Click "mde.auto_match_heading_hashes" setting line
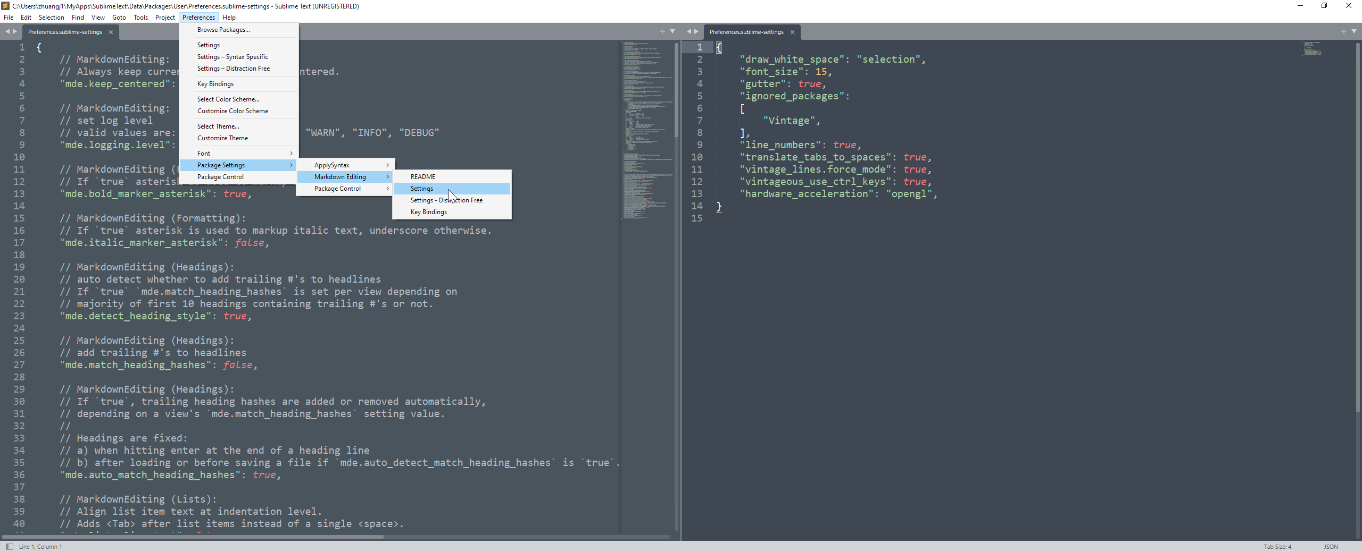Screen dimensions: 1362x552 [170, 475]
